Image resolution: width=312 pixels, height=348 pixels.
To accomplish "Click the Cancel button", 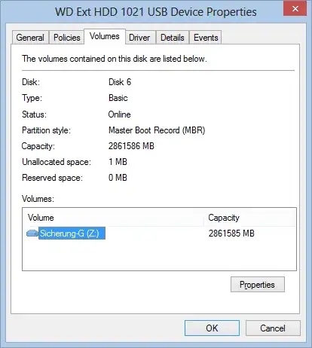I will pyautogui.click(x=273, y=328).
